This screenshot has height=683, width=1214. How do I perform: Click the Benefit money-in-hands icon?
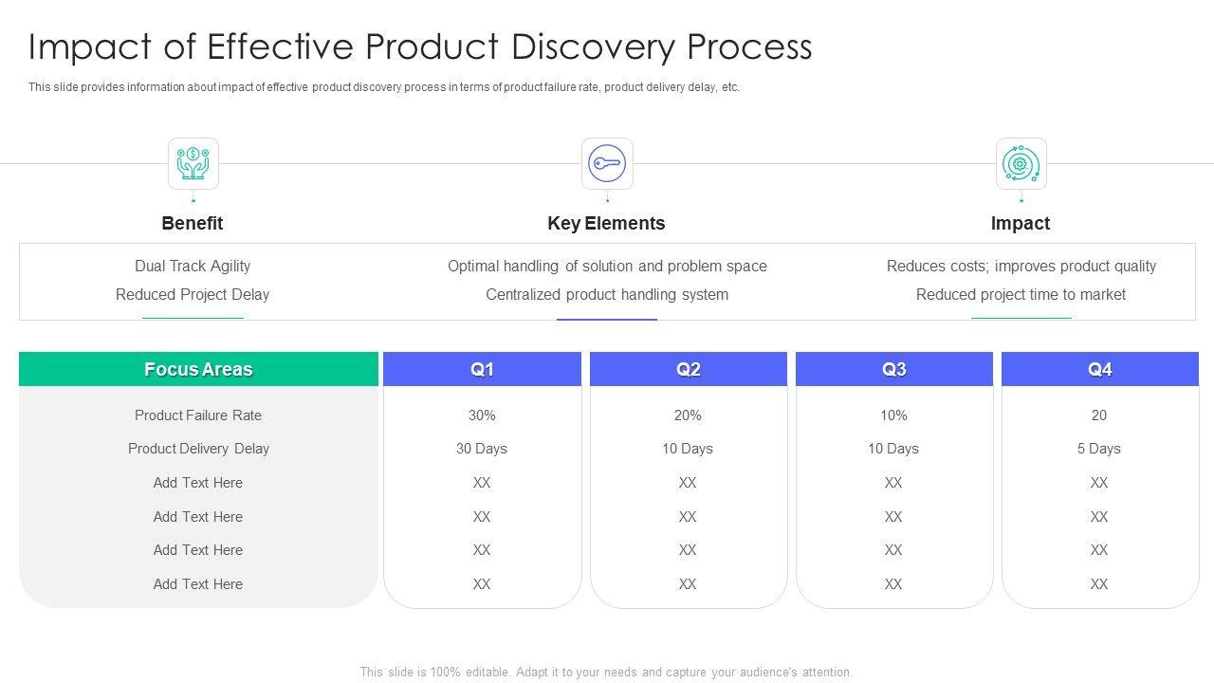[193, 164]
